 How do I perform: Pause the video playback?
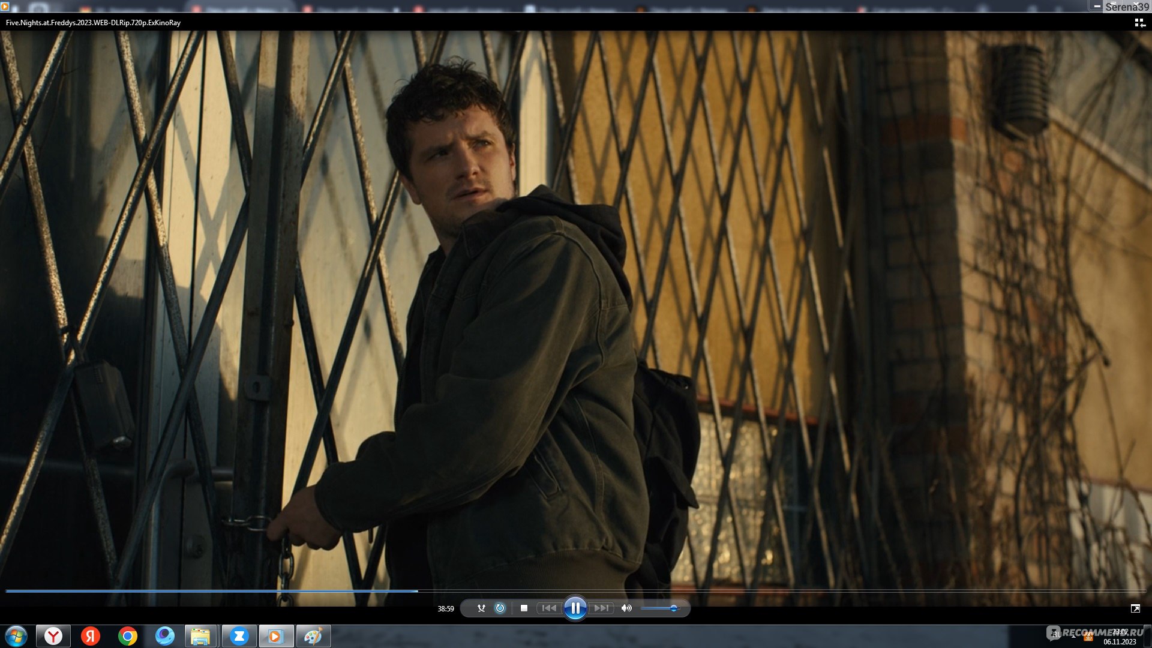575,608
